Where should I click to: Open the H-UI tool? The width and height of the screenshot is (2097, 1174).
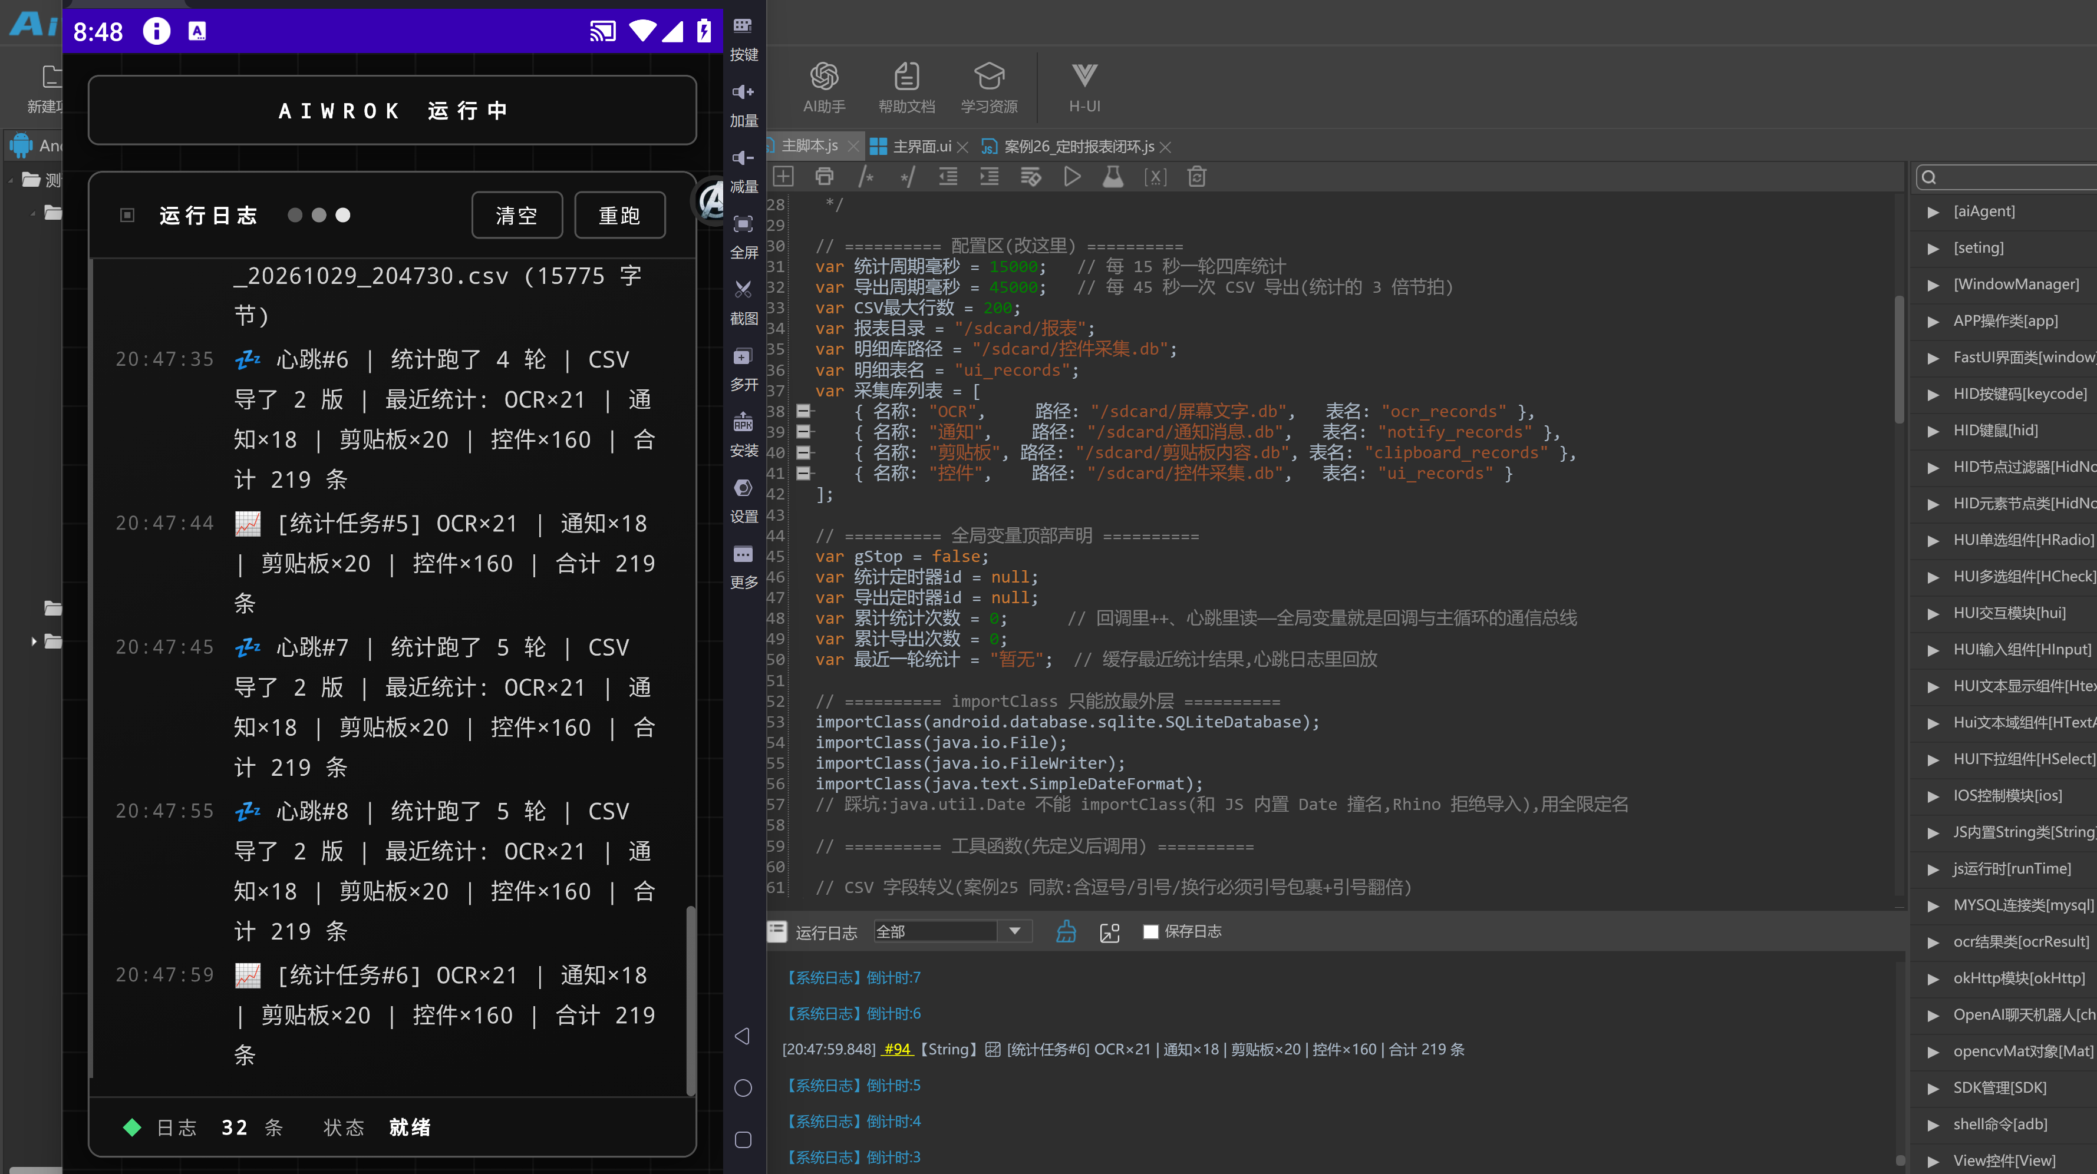coord(1084,87)
